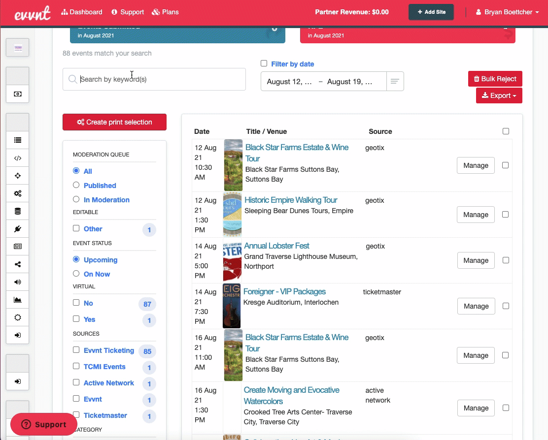Click in the keyword search field
Viewport: 548px width, 440px height.
tap(154, 79)
